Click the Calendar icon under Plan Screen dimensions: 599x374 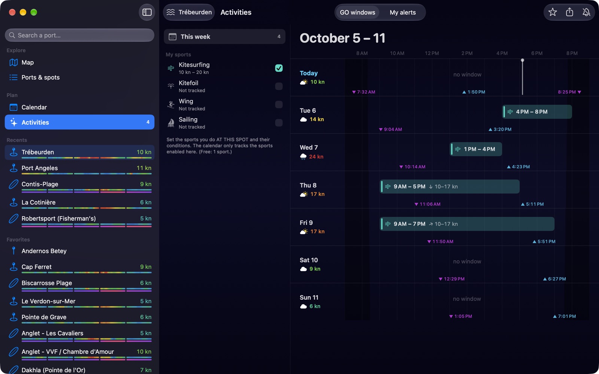point(13,107)
